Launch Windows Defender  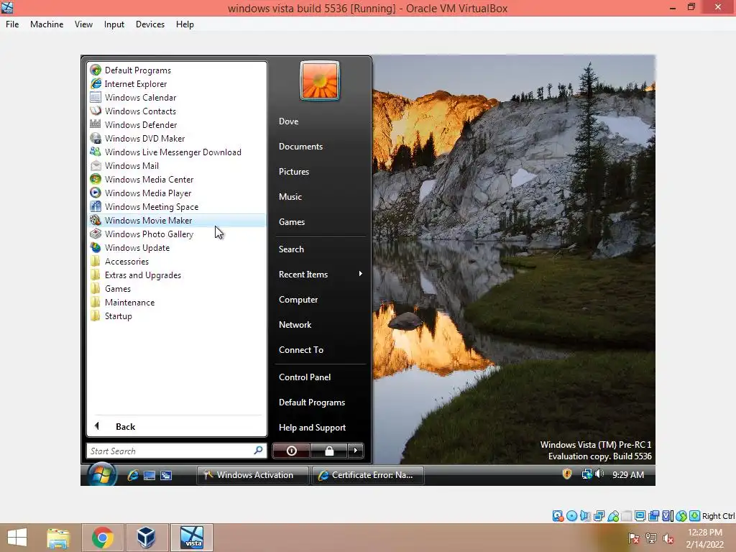coord(177,124)
